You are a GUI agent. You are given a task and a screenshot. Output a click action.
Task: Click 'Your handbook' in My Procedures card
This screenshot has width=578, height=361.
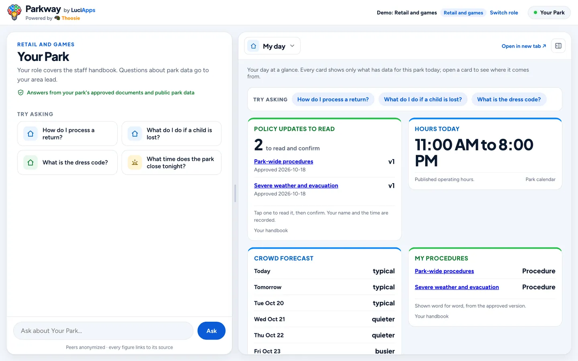pos(431,316)
